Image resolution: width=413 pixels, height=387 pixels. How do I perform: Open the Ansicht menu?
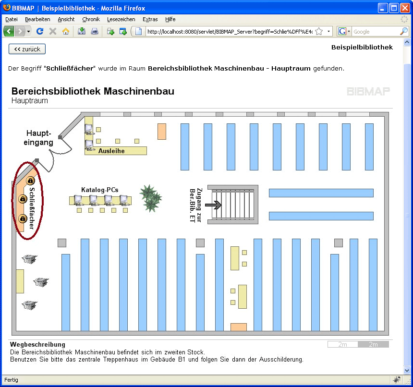coord(66,19)
